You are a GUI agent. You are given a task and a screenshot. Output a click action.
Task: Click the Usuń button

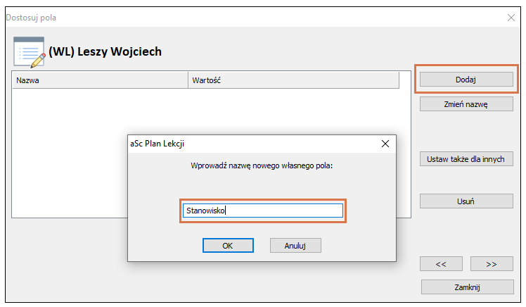[x=466, y=201]
